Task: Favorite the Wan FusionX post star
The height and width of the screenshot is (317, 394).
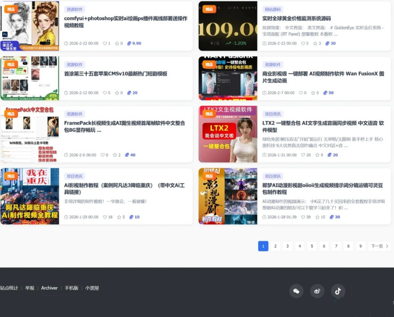Action: point(313,93)
